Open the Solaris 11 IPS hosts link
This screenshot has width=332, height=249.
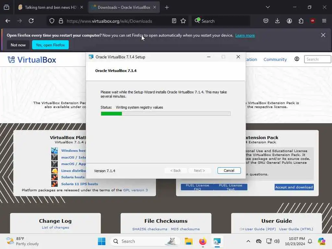80,184
